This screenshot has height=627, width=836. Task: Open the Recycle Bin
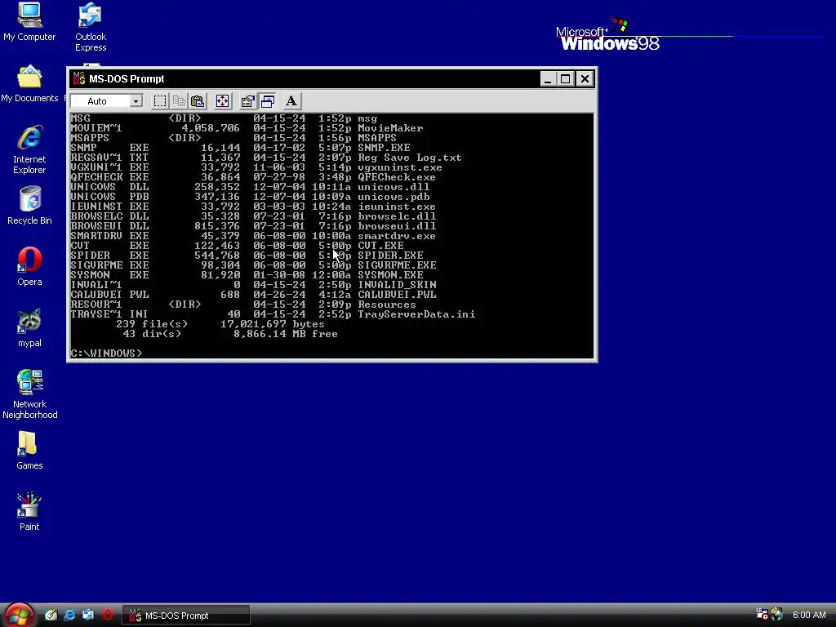point(29,205)
